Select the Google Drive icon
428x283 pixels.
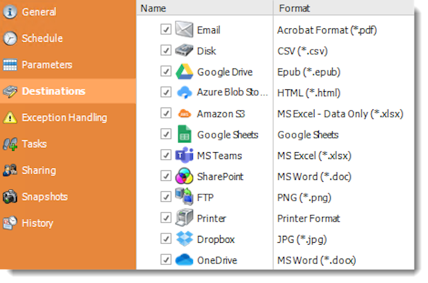[184, 72]
